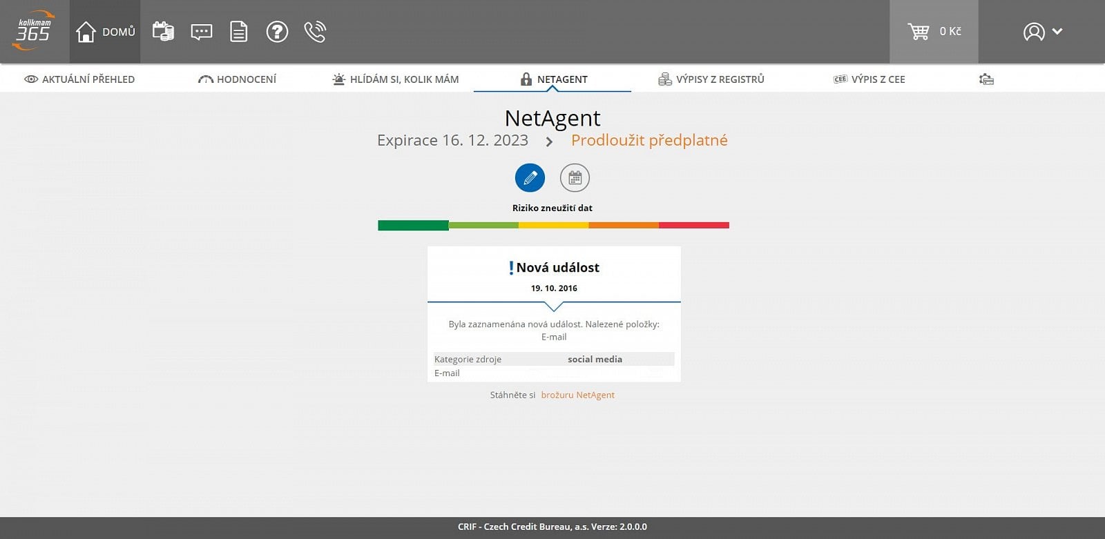Viewport: 1105px width, 539px height.
Task: Click the user profile avatar icon
Action: pos(1033,32)
